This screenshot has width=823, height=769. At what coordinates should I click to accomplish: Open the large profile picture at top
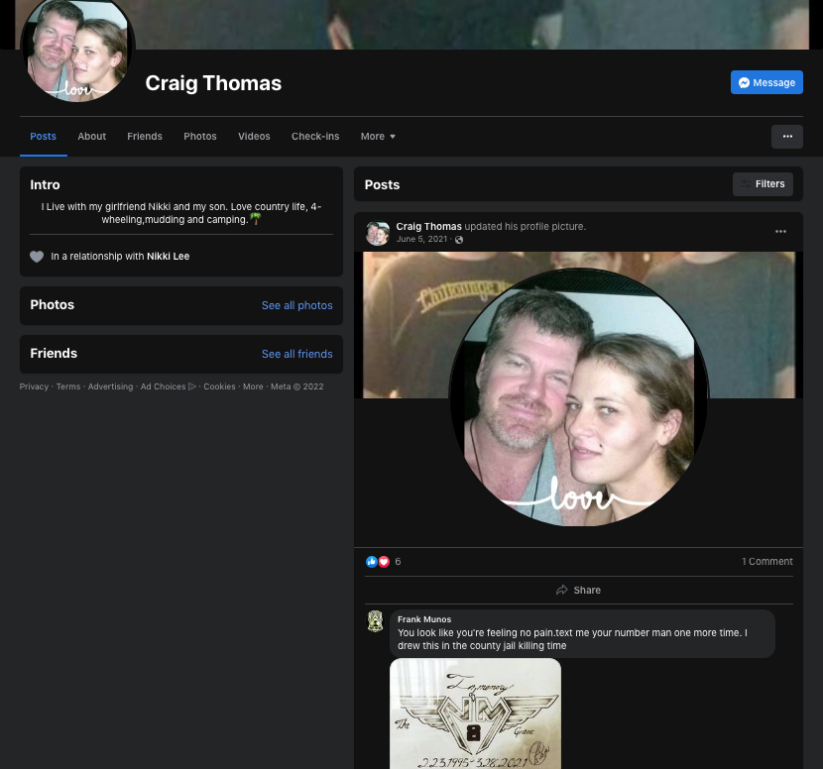click(x=77, y=48)
